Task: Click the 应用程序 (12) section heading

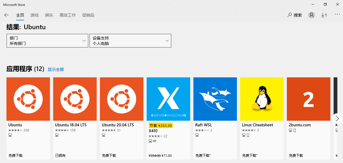Action: [x=25, y=69]
